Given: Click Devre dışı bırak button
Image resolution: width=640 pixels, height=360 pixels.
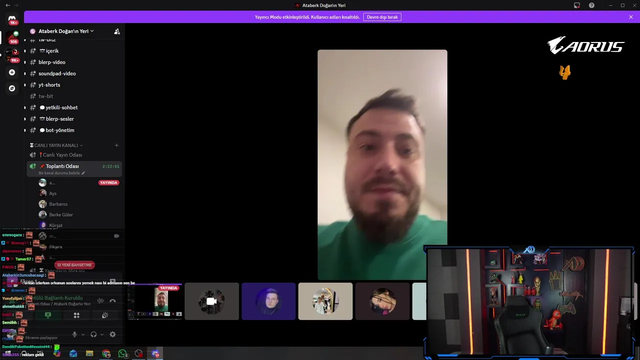Looking at the screenshot, I should click(382, 17).
